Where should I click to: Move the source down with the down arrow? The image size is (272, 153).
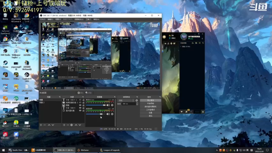(80, 125)
